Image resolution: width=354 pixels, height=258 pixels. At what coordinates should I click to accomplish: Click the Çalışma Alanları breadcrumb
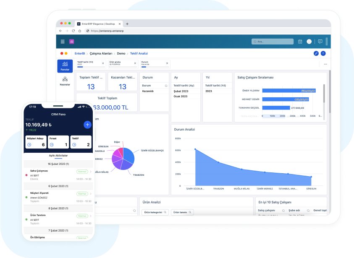[x=101, y=54]
